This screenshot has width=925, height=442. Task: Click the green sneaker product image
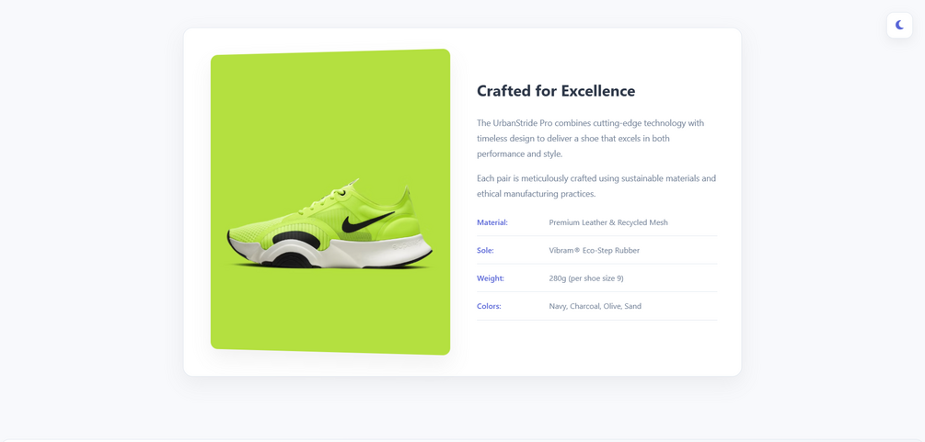[330, 202]
